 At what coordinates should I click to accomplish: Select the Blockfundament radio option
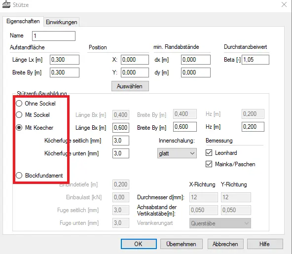click(19, 175)
